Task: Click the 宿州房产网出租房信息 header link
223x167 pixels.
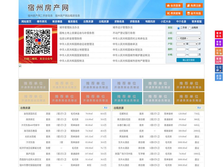Action: pyautogui.click(x=68, y=16)
